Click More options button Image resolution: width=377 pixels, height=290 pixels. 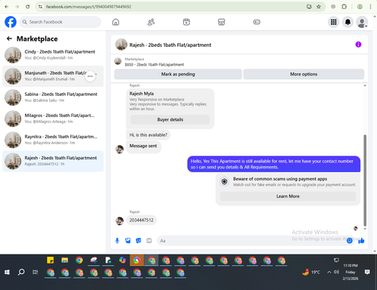pos(304,74)
